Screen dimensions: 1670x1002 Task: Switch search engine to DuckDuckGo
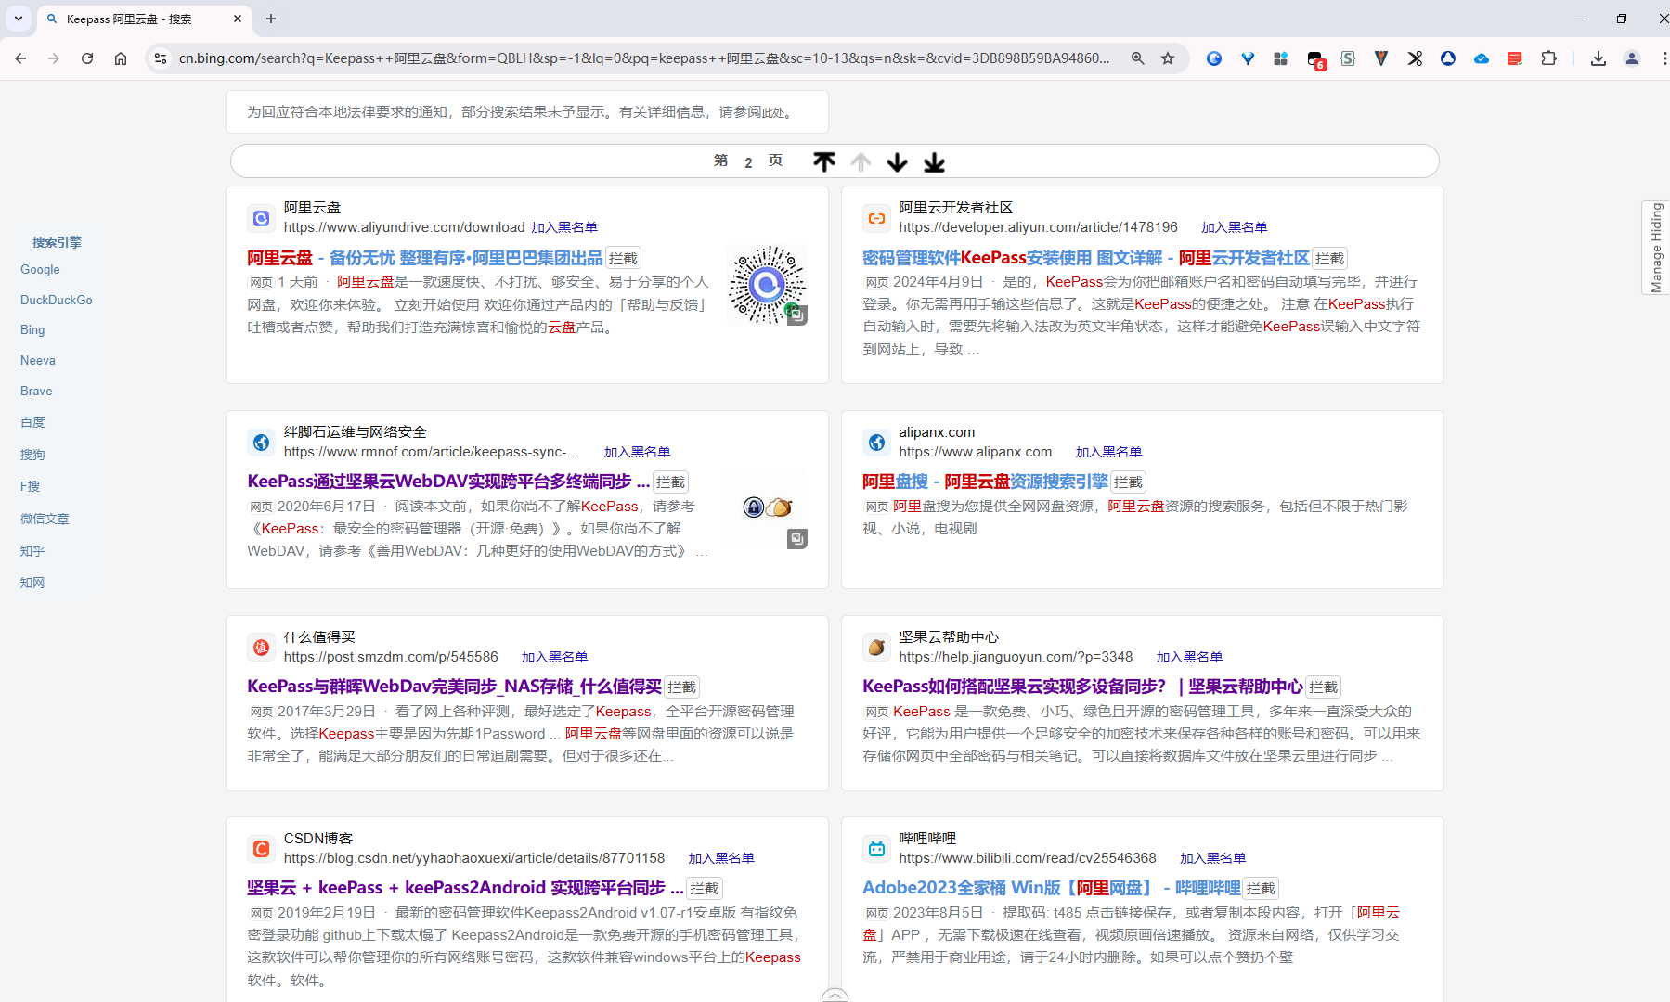57,300
